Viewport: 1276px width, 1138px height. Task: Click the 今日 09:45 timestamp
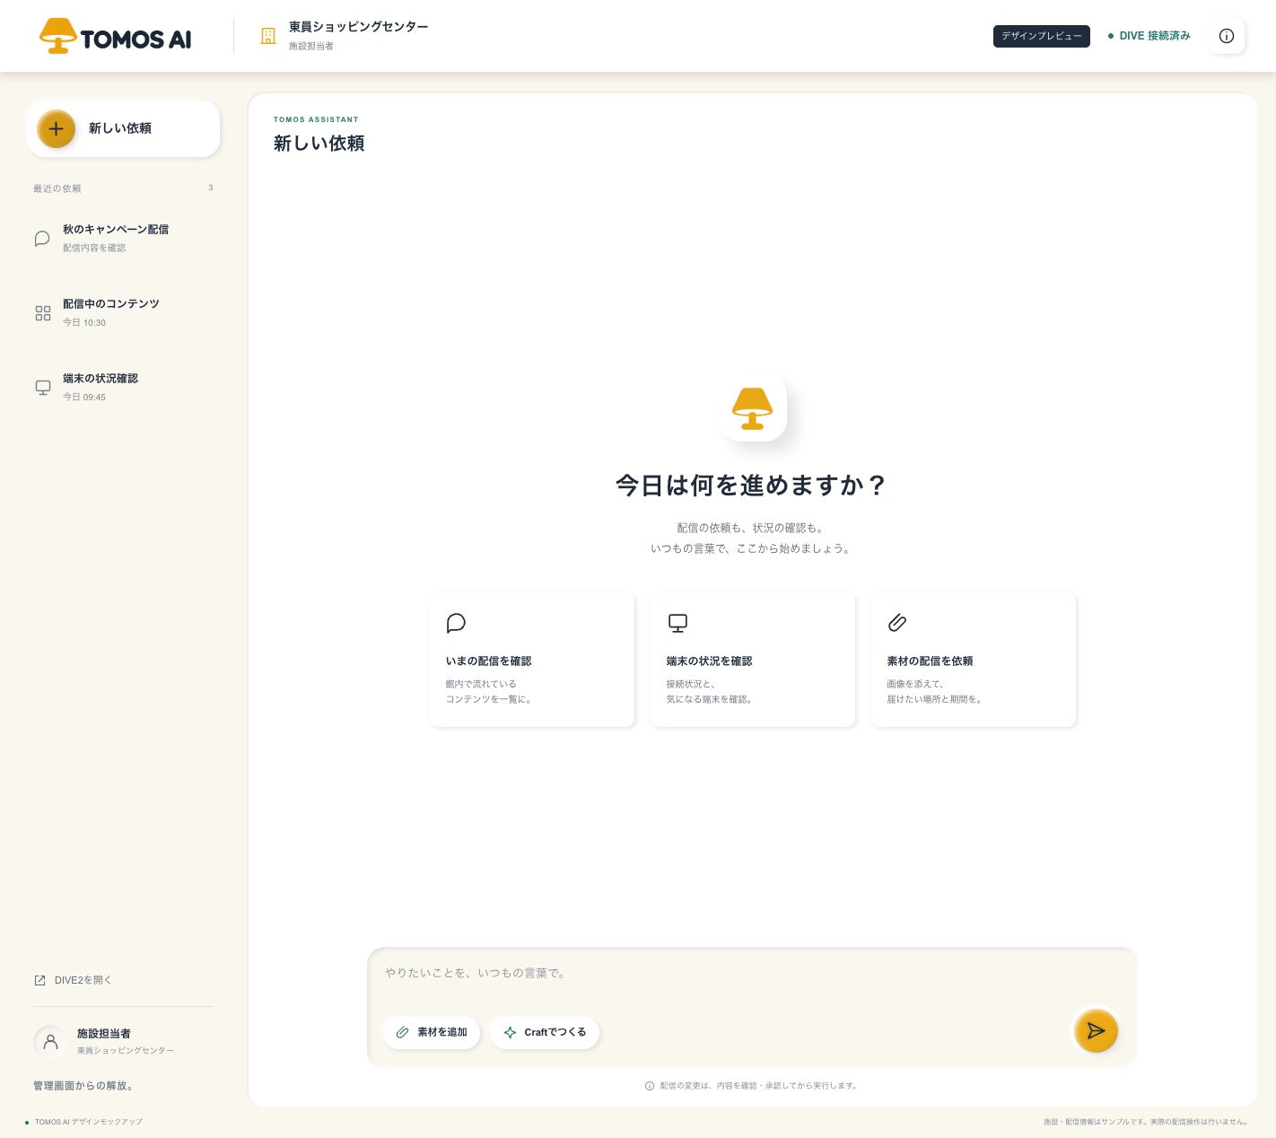point(84,397)
